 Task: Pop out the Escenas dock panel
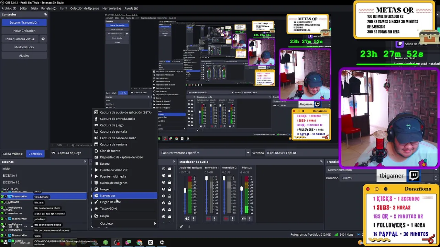(x=85, y=162)
